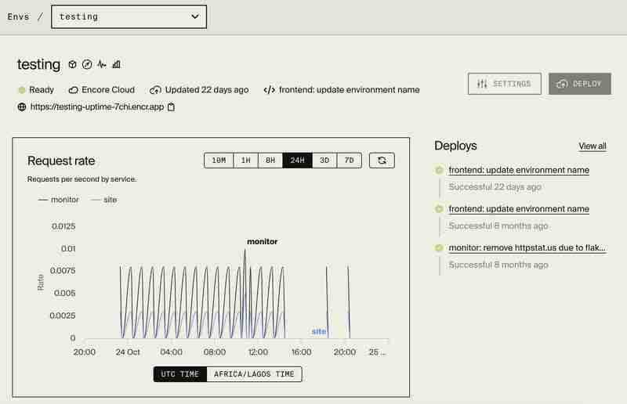This screenshot has height=404, width=627.
Task: Open the bar chart metrics icon
Action: pos(116,64)
